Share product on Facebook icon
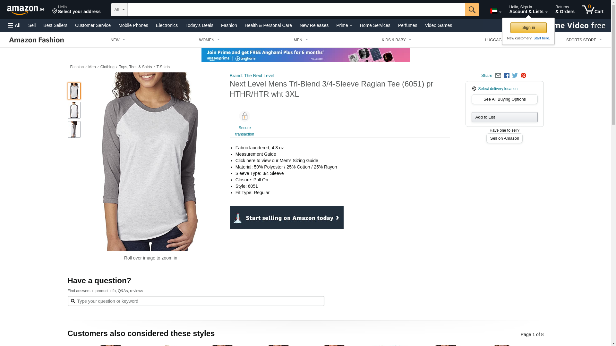This screenshot has width=616, height=346. (x=507, y=76)
